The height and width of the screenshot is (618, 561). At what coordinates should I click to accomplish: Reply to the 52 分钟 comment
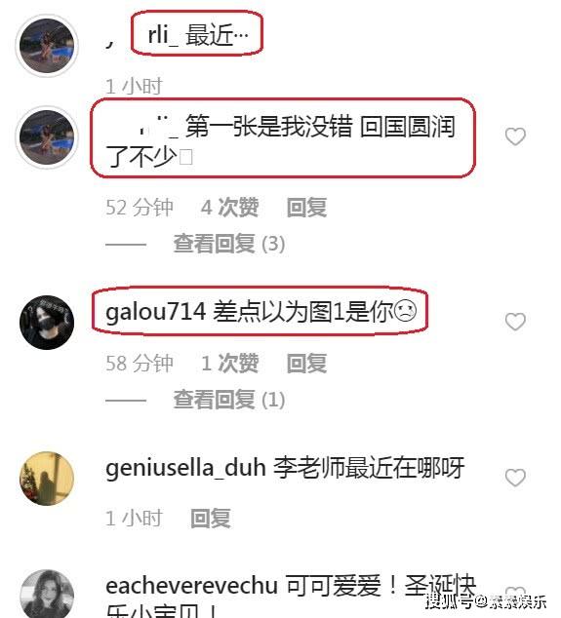tap(306, 208)
